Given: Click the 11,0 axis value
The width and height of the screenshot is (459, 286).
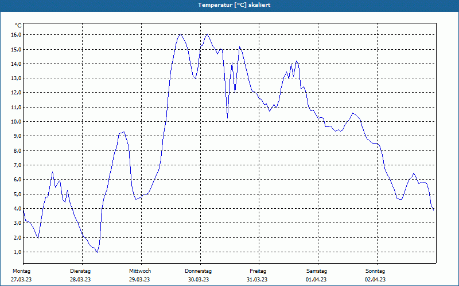Looking at the screenshot, I should [15, 108].
